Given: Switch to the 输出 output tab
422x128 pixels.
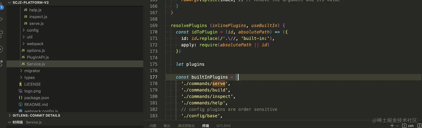Looking at the screenshot, I should coord(167,126).
